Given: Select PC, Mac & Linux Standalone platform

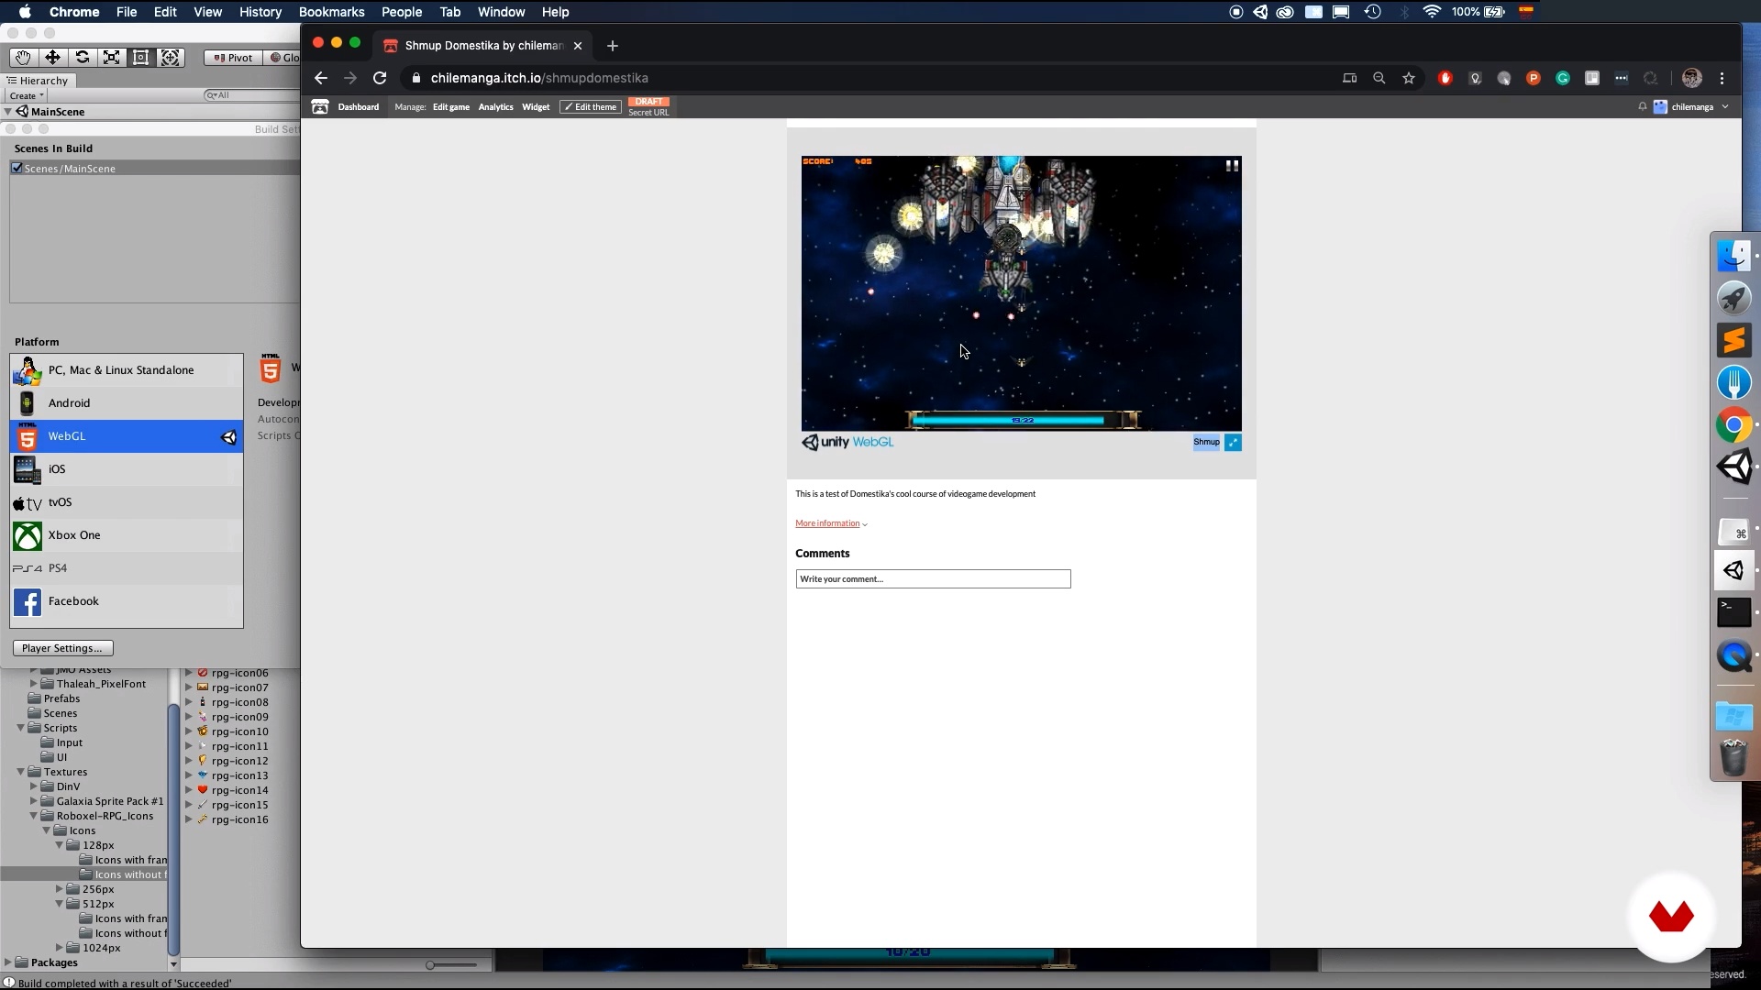Looking at the screenshot, I should pos(127,370).
